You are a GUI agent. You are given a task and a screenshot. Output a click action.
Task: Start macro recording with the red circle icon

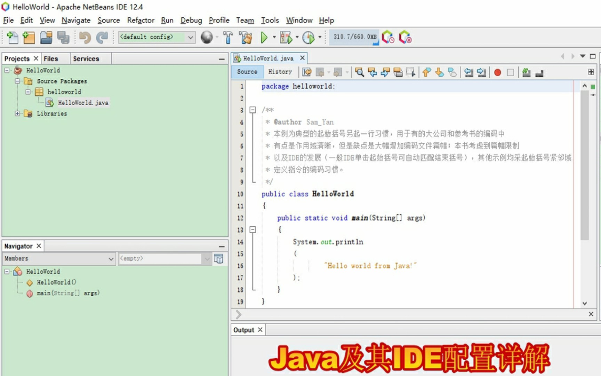(498, 72)
